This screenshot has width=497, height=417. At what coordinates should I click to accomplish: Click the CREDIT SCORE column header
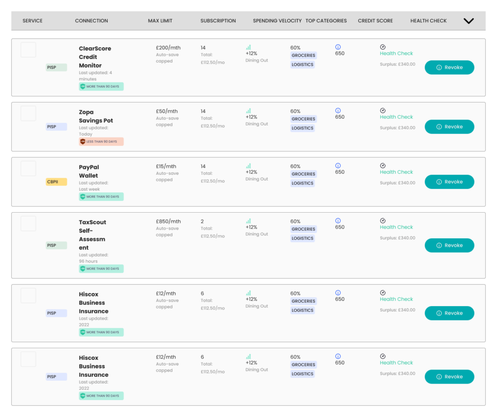point(375,21)
